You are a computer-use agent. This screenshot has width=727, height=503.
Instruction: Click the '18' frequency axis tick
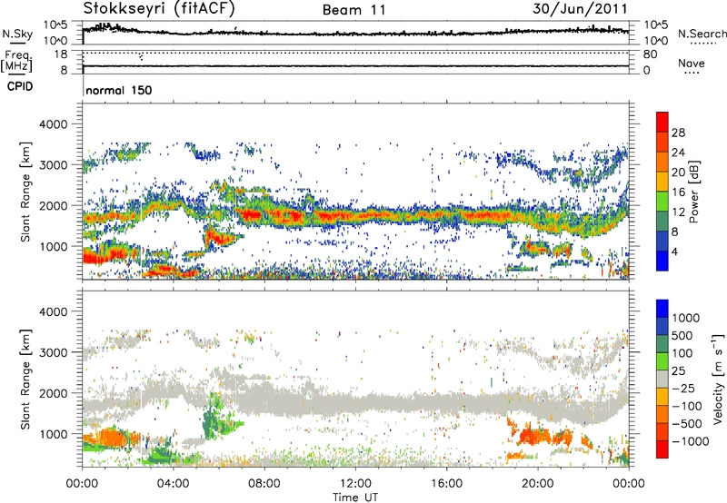[61, 54]
